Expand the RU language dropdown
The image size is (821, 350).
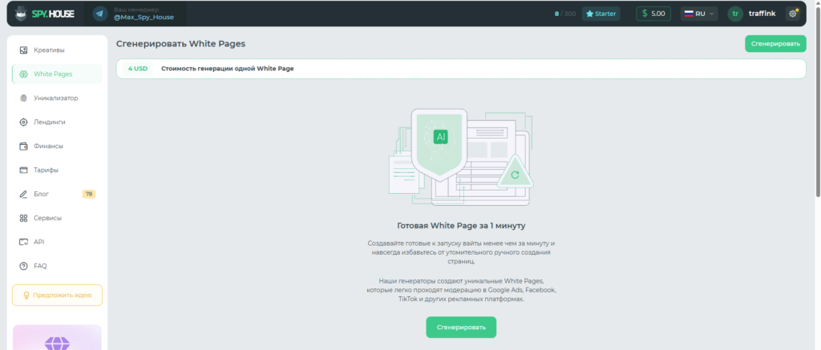pyautogui.click(x=698, y=14)
